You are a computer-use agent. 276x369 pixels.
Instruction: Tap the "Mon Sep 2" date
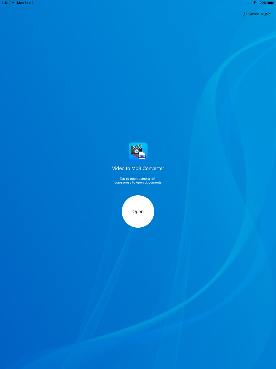tap(25, 3)
